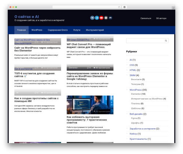Screen dimensions: 183x154
Task: Open the HTML category link
Action: (x=133, y=70)
